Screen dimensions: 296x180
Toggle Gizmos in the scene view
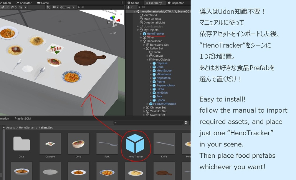click(x=65, y=7)
